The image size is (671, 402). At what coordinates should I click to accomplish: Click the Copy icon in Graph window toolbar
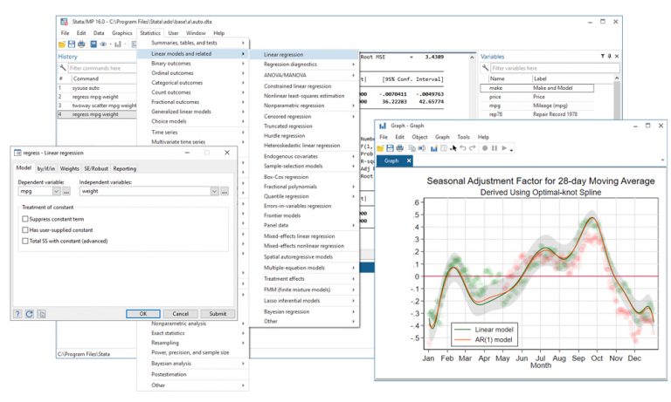click(x=412, y=148)
